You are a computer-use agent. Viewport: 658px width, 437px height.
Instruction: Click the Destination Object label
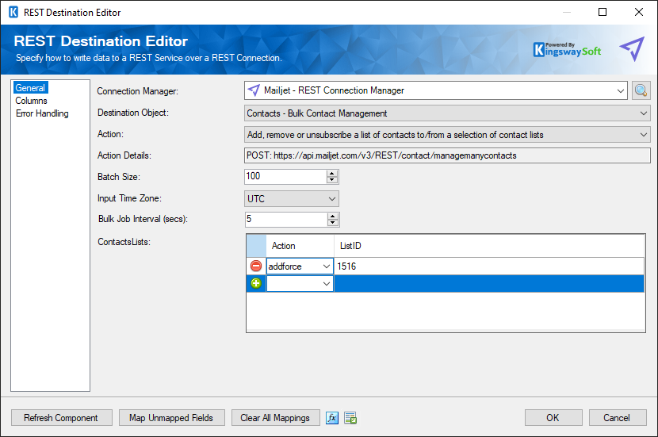click(x=133, y=113)
